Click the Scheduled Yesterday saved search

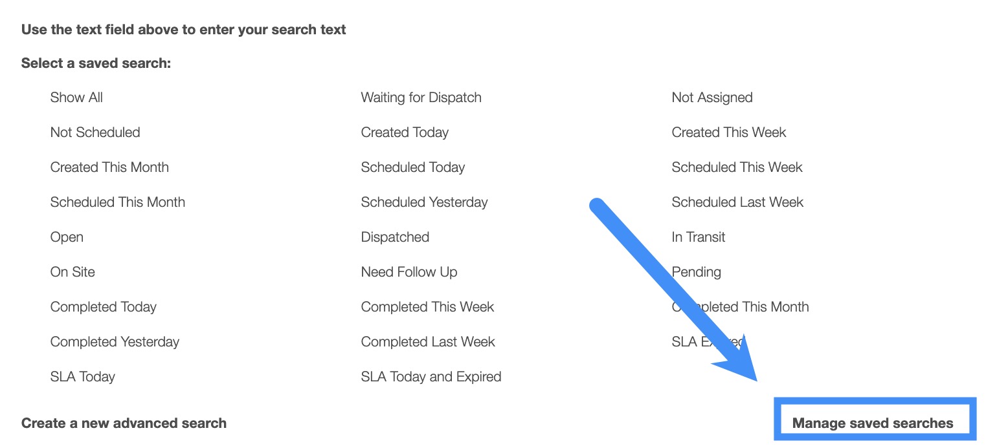pyautogui.click(x=424, y=202)
